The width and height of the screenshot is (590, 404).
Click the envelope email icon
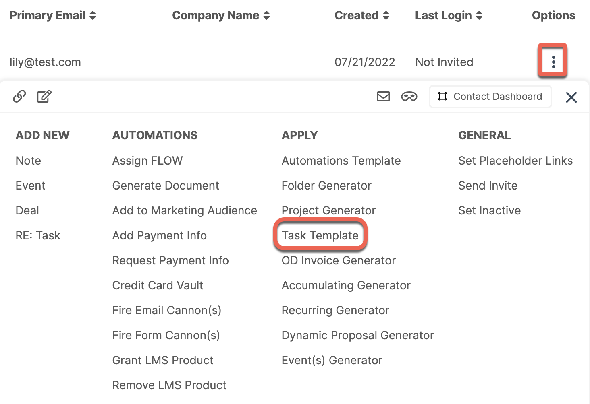[x=383, y=96]
